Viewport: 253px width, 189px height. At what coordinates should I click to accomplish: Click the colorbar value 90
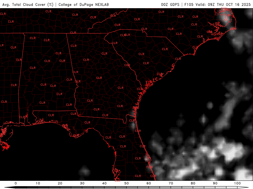tap(215, 183)
